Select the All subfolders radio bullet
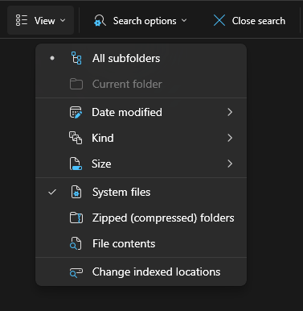This screenshot has width=303, height=311. point(52,58)
